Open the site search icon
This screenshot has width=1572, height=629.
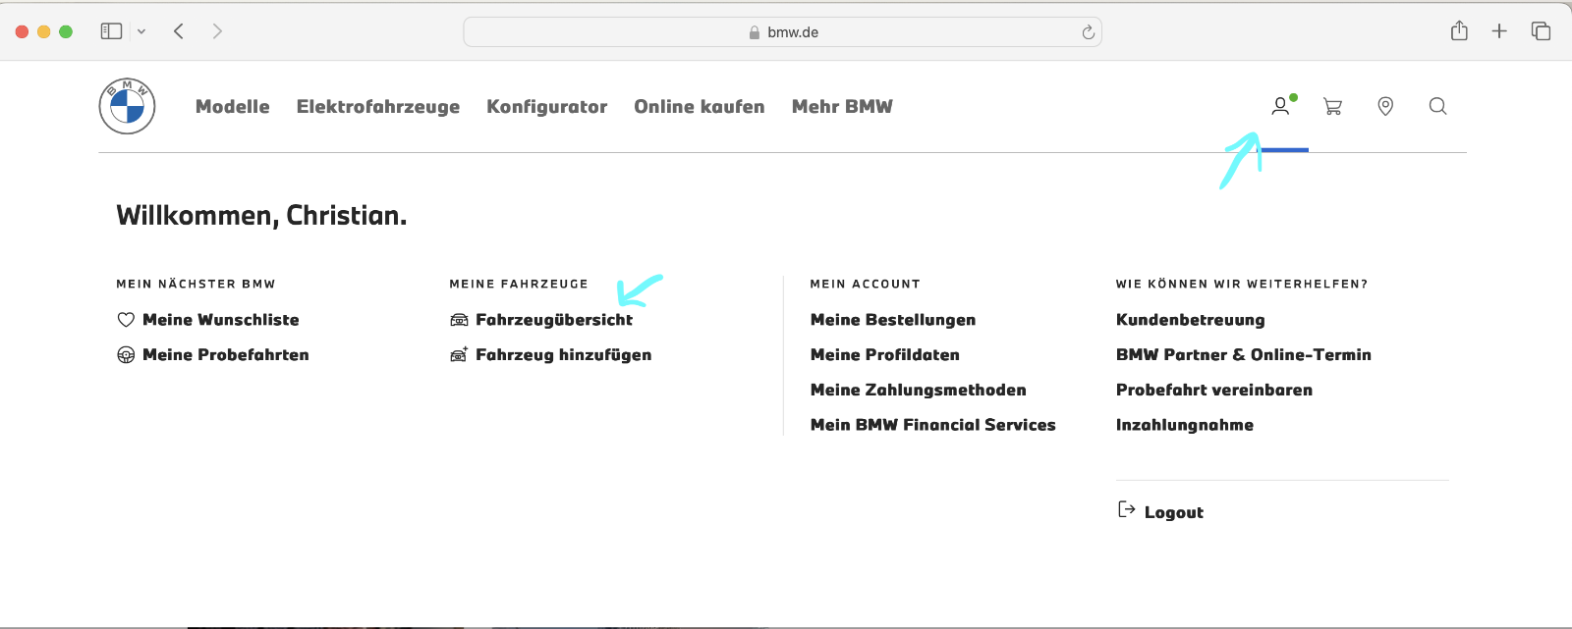1437,106
